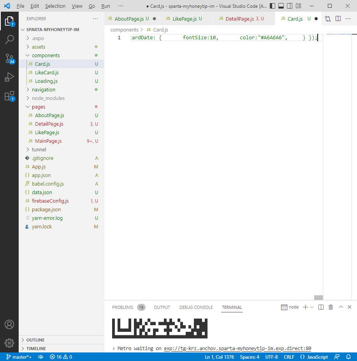357x361 pixels.
Task: Click the Ln 1, Col 1376 status entry
Action: pyautogui.click(x=219, y=357)
